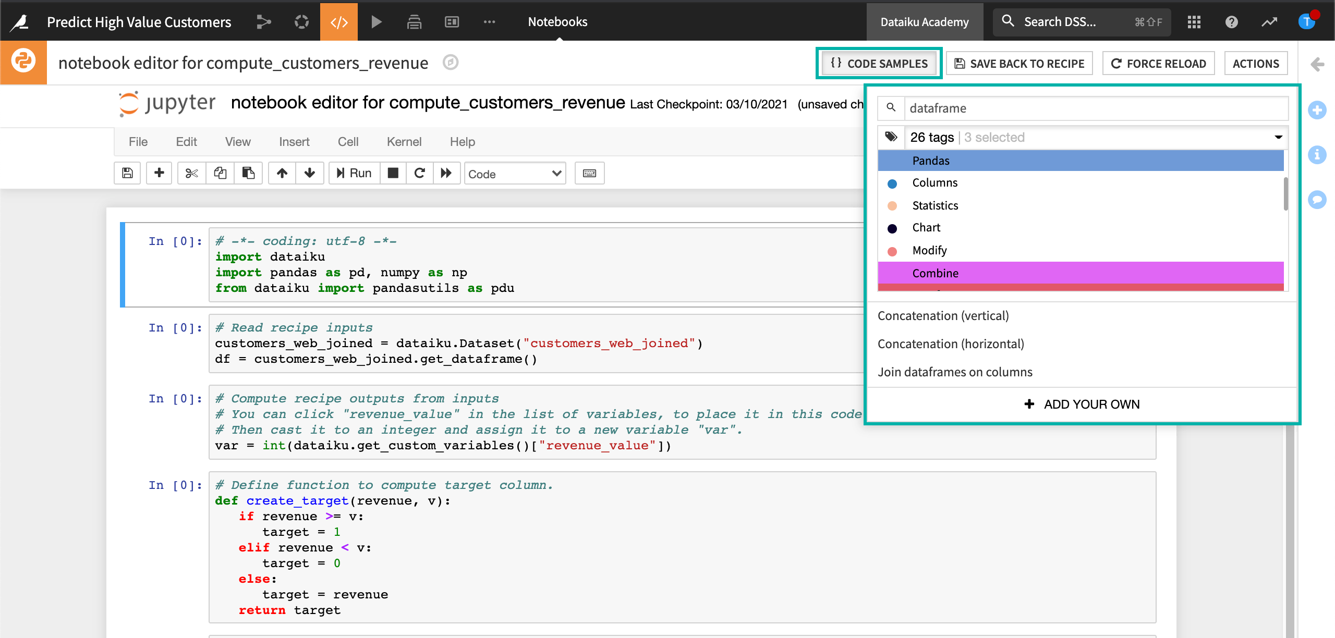The image size is (1335, 638).
Task: Restart kernel and rerun with fast-forward icon
Action: (x=446, y=174)
